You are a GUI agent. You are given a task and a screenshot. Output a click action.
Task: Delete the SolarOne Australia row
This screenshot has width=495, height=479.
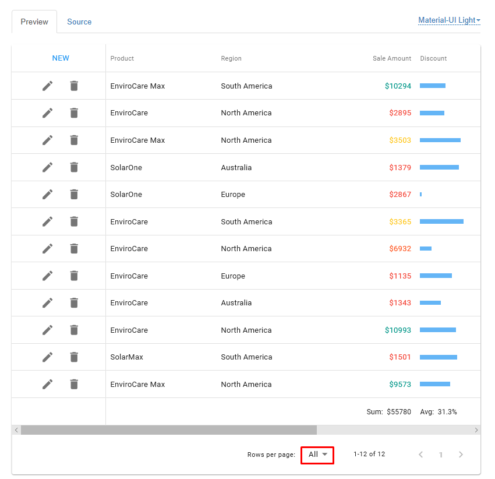click(x=74, y=167)
